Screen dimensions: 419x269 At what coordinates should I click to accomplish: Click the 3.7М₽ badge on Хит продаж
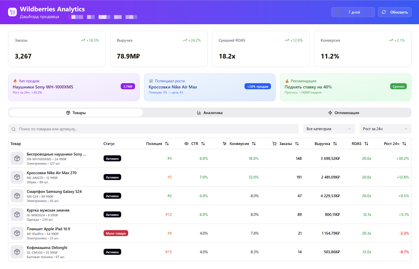[x=128, y=86]
